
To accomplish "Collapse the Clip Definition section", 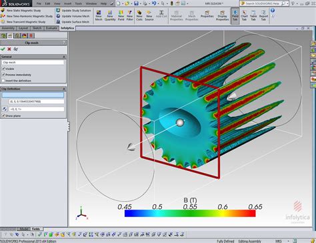I will 64,89.
